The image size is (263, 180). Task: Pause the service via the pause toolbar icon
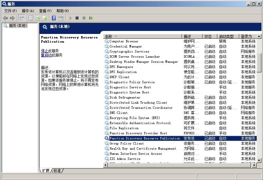pyautogui.click(x=84, y=18)
